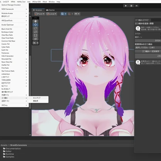Open Cosmic Pet menu entry
The image size is (161, 161).
click(x=14, y=44)
